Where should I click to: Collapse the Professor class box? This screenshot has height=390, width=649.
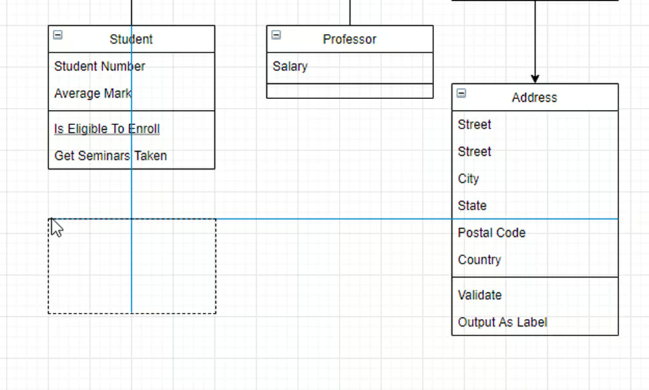pyautogui.click(x=276, y=35)
